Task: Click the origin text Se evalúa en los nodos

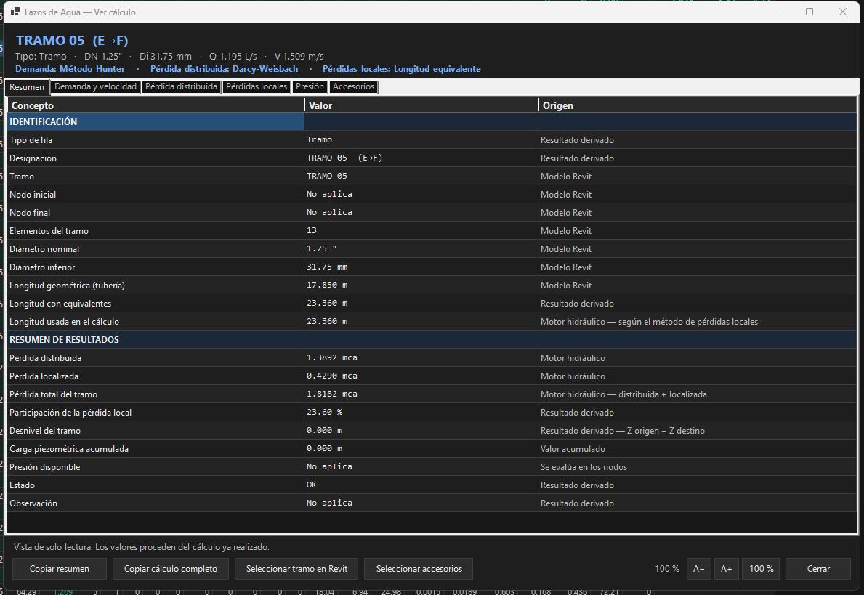Action: 584,467
